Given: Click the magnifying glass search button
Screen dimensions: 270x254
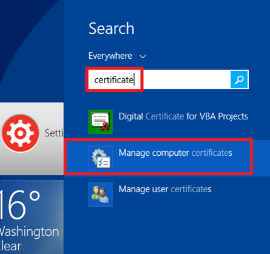Looking at the screenshot, I should 239,79.
